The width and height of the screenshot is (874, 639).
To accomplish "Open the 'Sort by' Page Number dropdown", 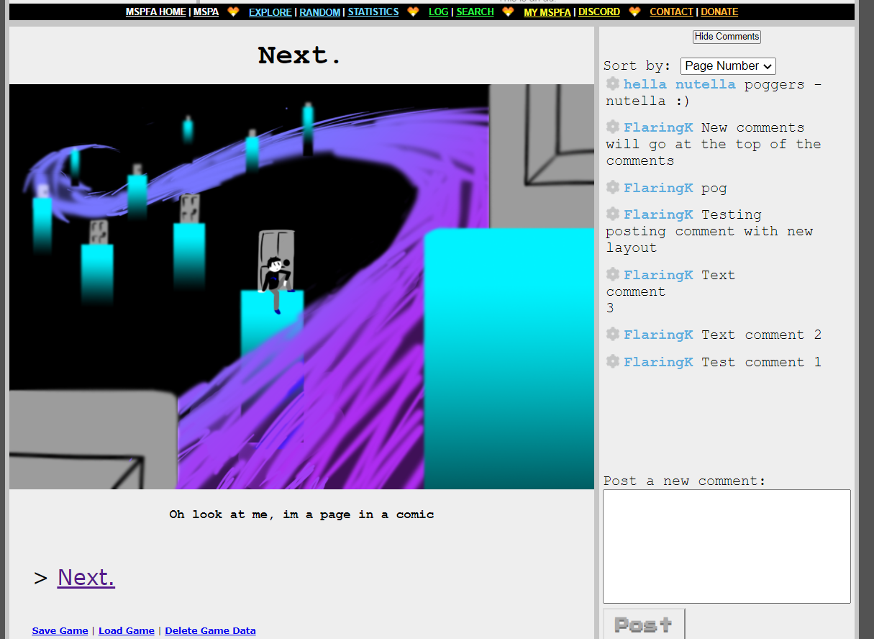I will click(x=728, y=65).
